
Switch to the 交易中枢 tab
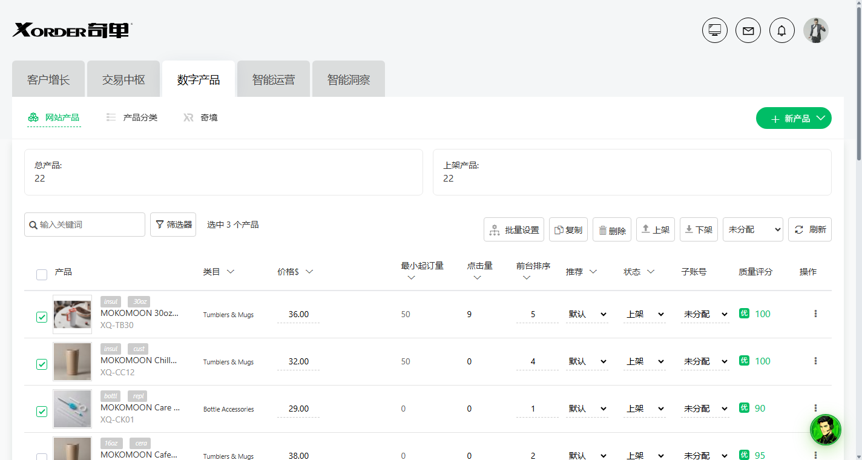coord(123,79)
